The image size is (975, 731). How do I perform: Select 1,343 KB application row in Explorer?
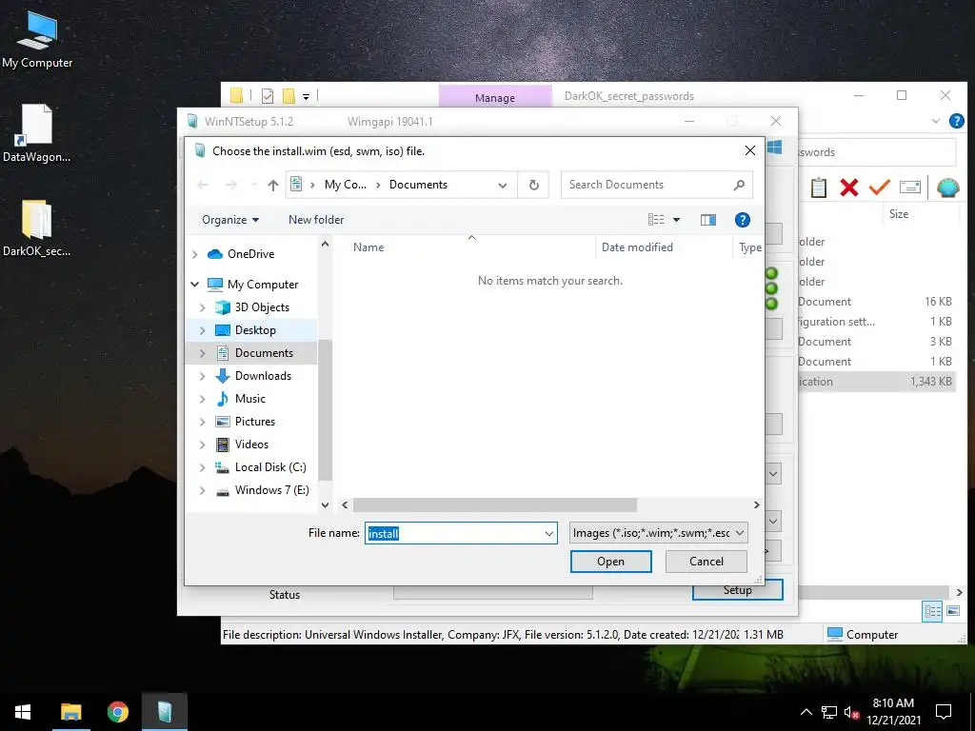click(x=876, y=382)
